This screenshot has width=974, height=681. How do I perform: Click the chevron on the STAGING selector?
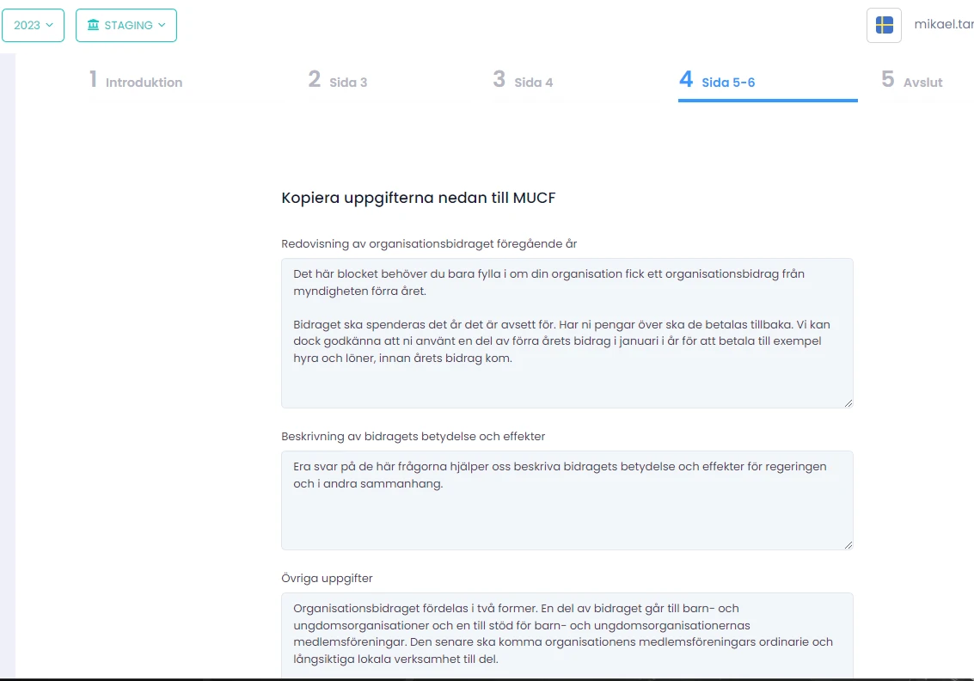point(162,26)
